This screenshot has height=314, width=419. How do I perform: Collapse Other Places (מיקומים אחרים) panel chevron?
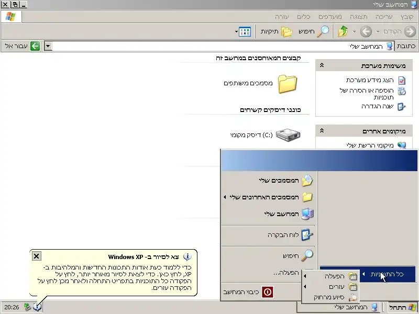[x=322, y=130]
